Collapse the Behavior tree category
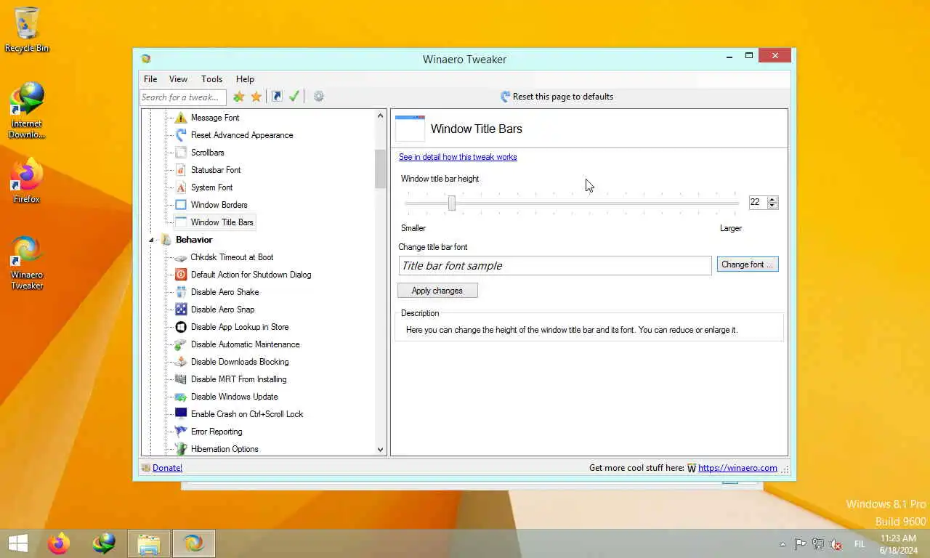The image size is (930, 558). 152,240
